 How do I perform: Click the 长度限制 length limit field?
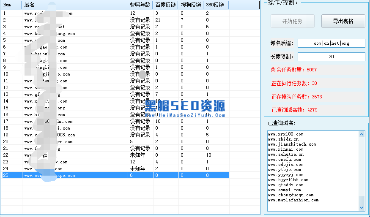(331, 57)
